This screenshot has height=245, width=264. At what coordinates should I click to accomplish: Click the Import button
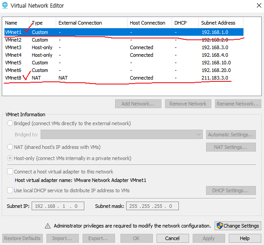point(62,238)
